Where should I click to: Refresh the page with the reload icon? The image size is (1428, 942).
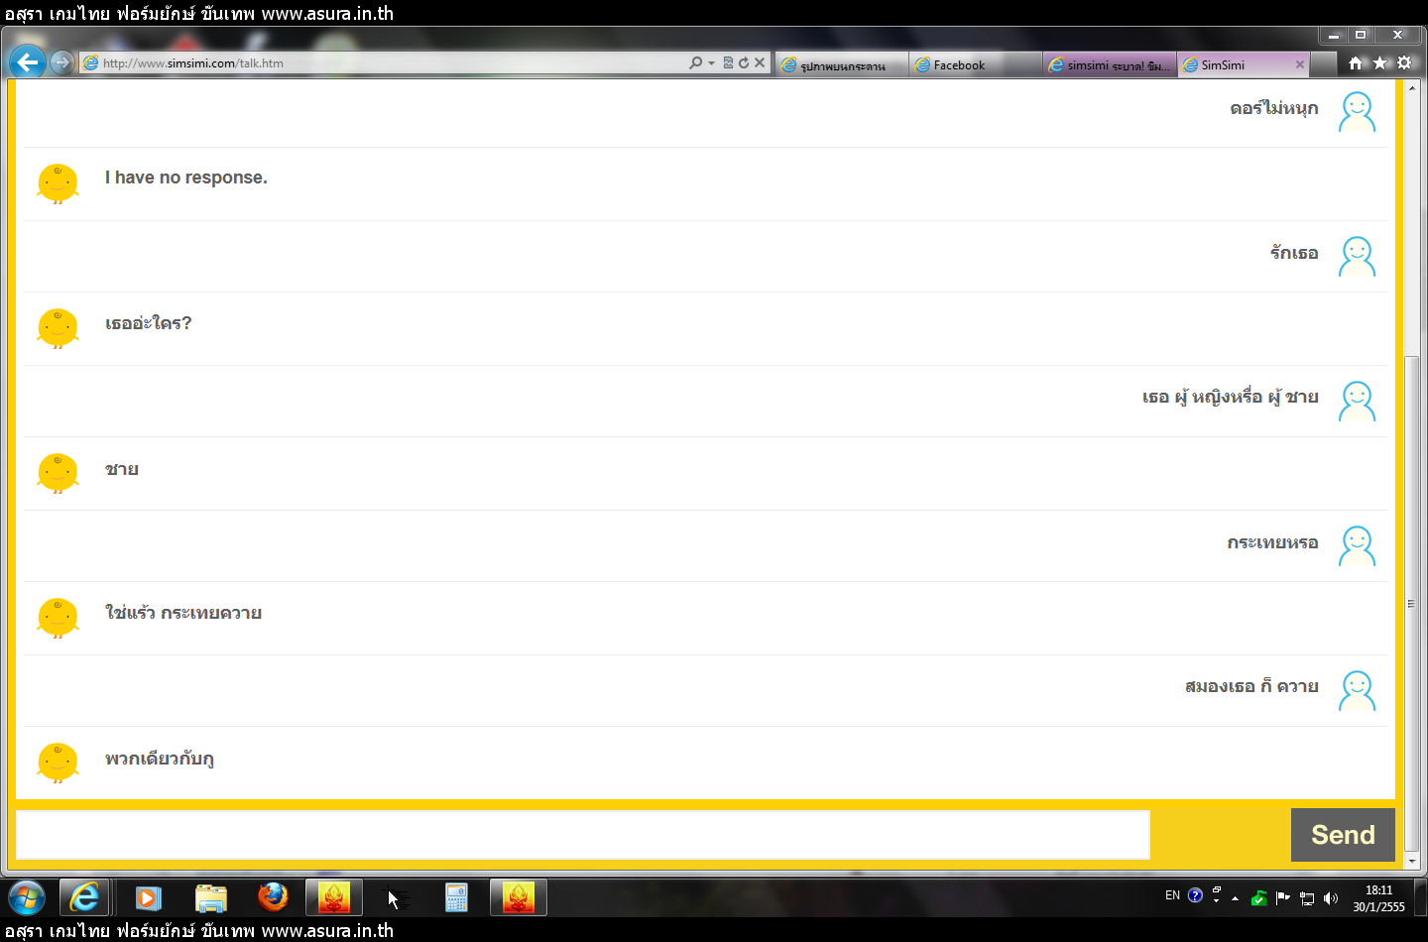point(744,62)
